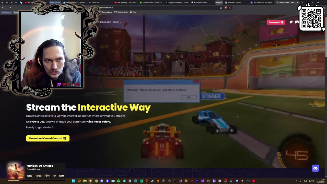Open the floating Discord chat button

coord(315,168)
